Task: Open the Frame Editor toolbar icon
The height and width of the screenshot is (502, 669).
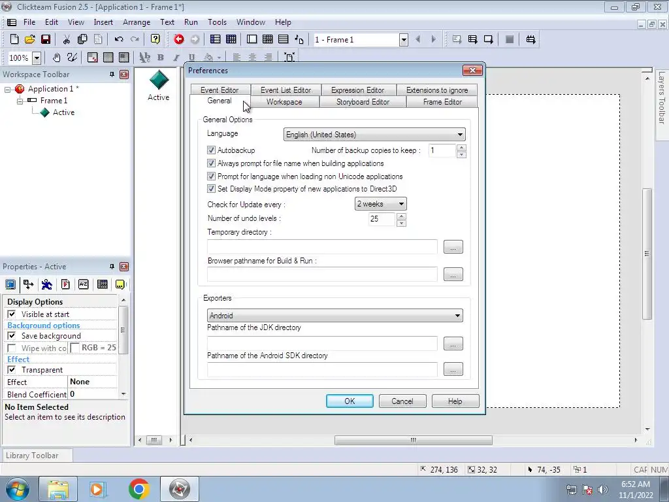Action: point(252,39)
